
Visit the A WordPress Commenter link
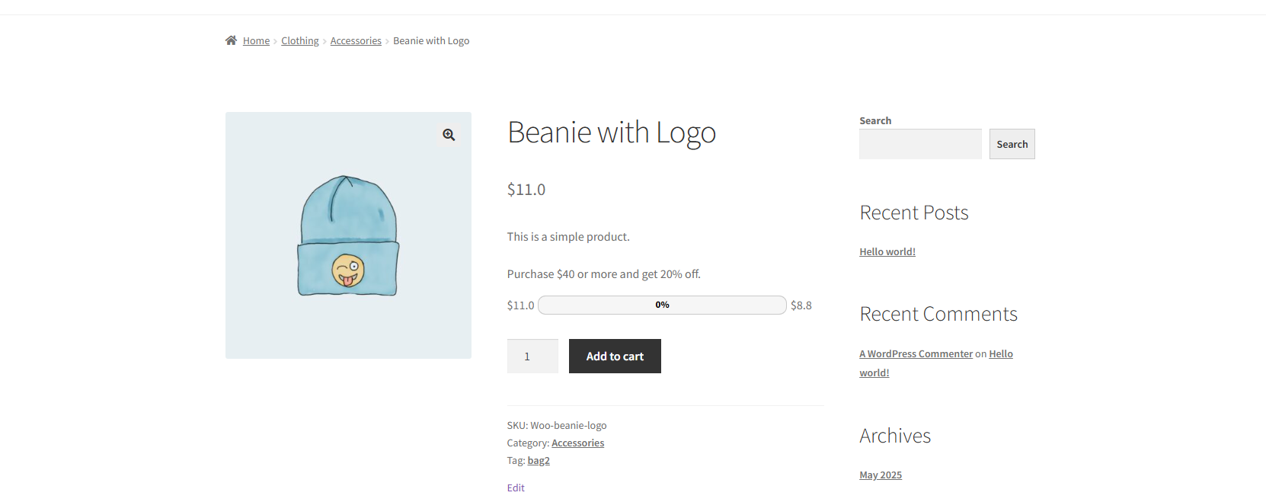(x=916, y=354)
